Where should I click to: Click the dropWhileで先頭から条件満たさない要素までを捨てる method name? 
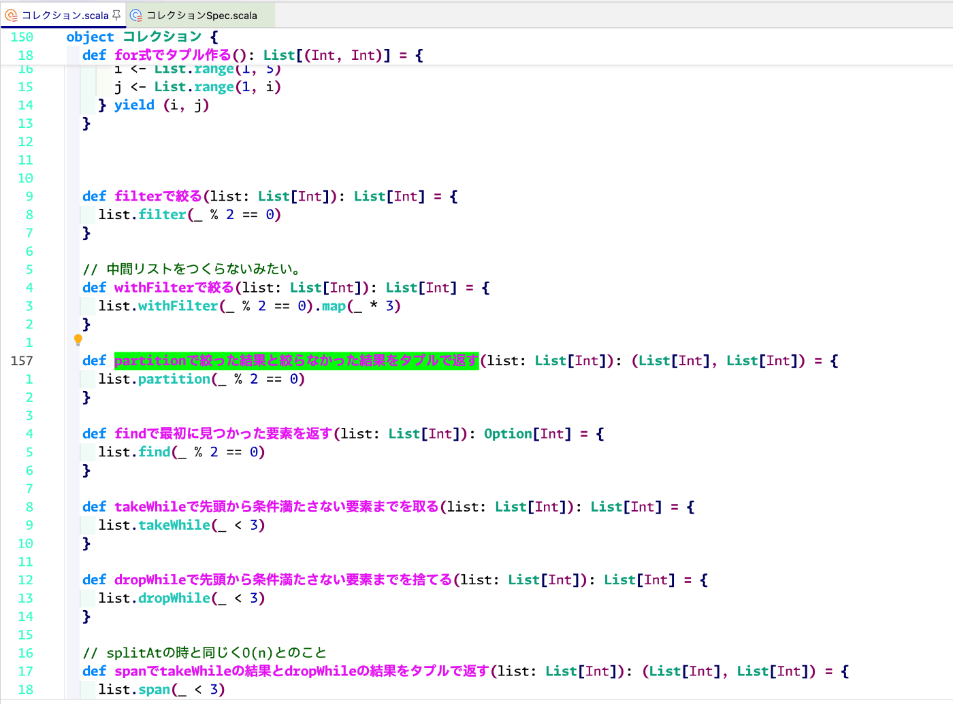tap(284, 580)
